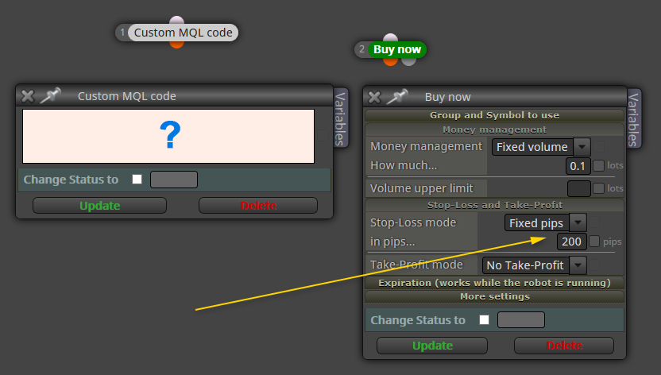Select the Custom MQL code node block
661x375 pixels.
point(183,33)
